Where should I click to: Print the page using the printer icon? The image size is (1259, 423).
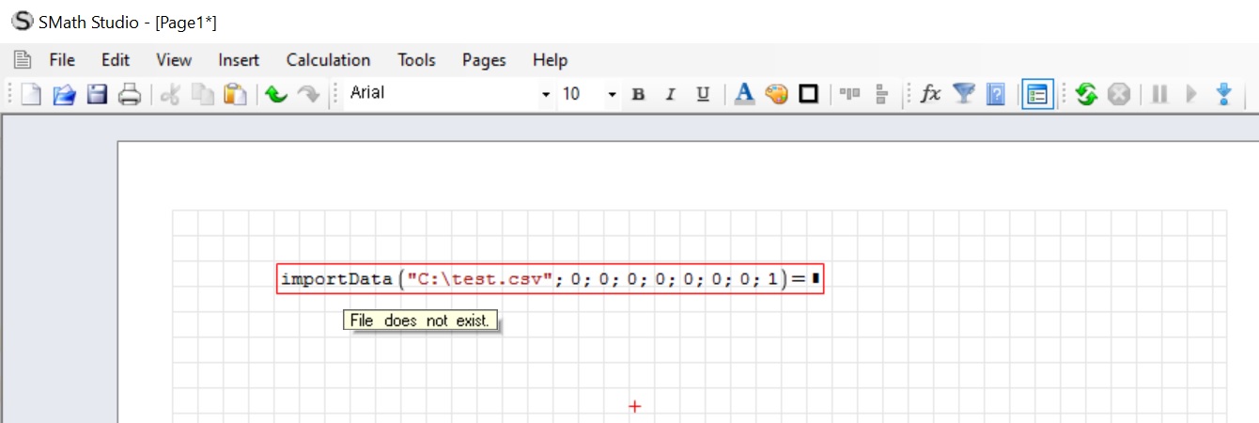pyautogui.click(x=129, y=94)
